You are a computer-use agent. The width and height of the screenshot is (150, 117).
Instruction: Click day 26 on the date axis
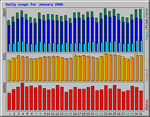[119, 114]
